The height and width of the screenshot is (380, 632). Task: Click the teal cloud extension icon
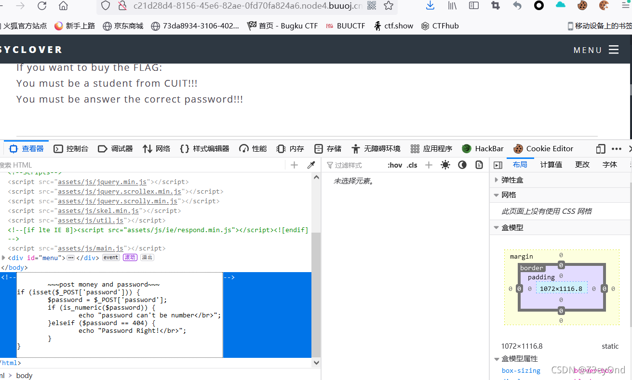(x=561, y=5)
